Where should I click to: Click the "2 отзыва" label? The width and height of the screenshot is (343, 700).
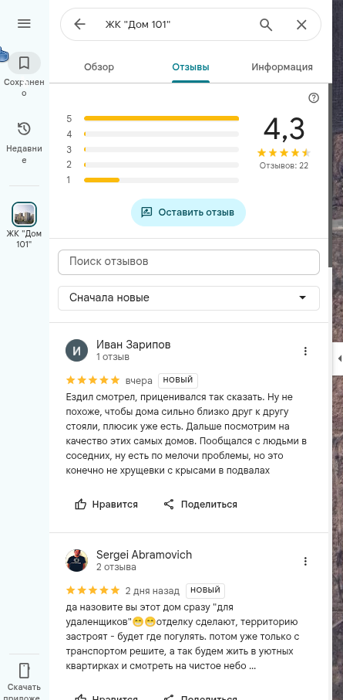click(116, 567)
